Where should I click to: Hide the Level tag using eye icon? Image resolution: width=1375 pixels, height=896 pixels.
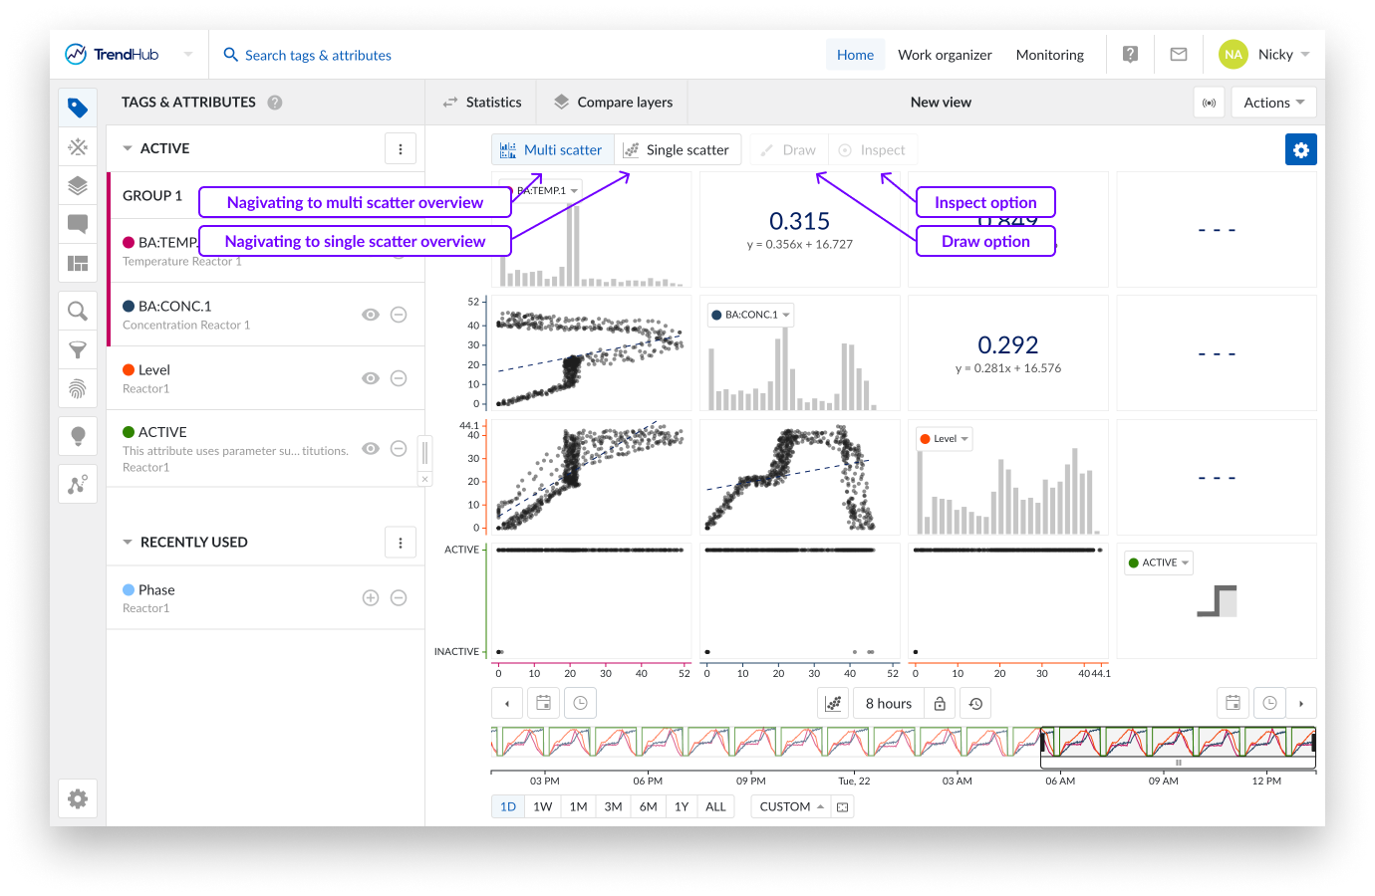point(371,378)
